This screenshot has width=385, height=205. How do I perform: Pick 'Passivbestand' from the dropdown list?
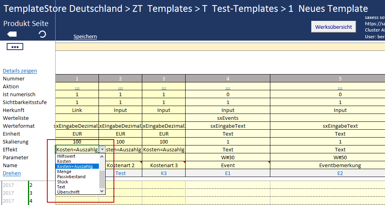coord(71,177)
